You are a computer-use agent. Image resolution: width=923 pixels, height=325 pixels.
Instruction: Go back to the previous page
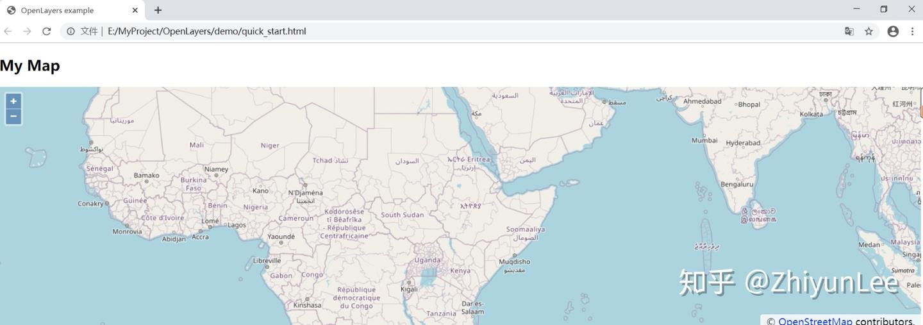(8, 31)
